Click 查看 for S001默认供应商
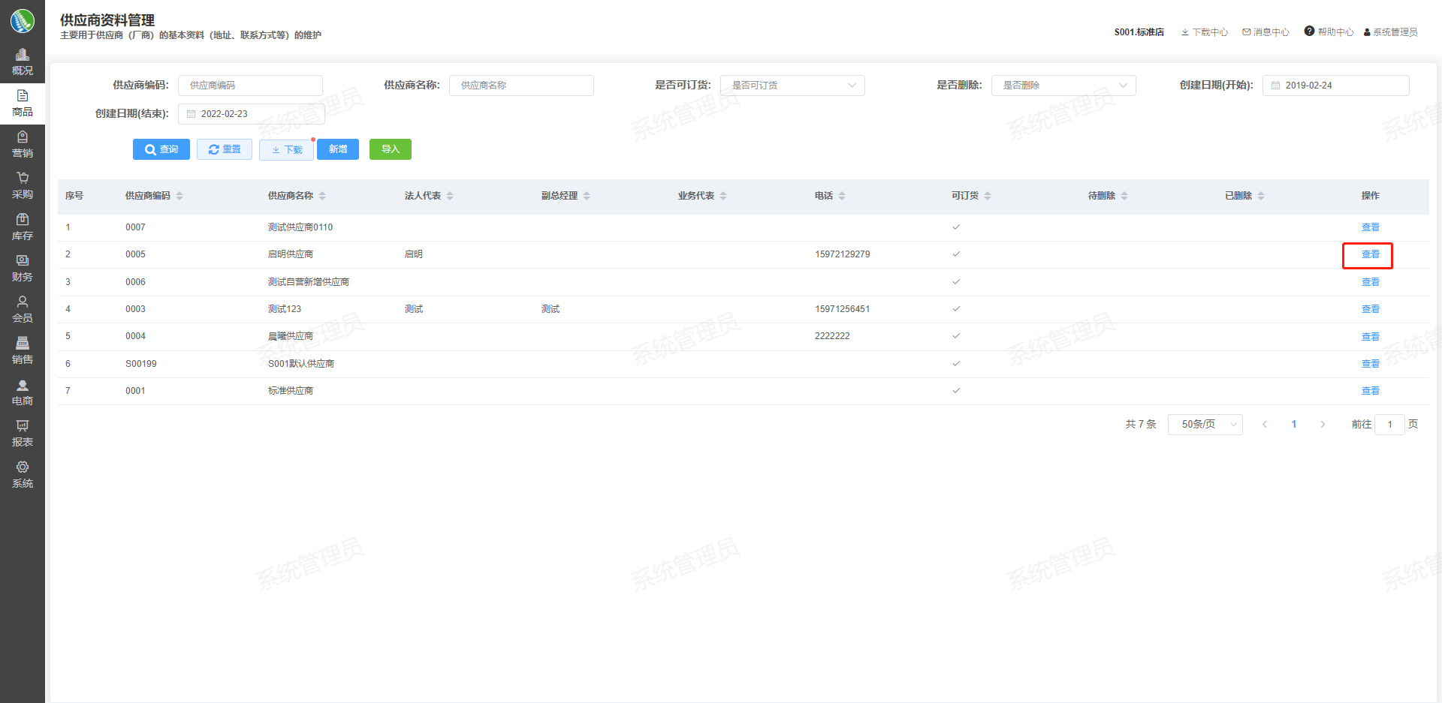Viewport: 1442px width, 703px height. (x=1371, y=364)
